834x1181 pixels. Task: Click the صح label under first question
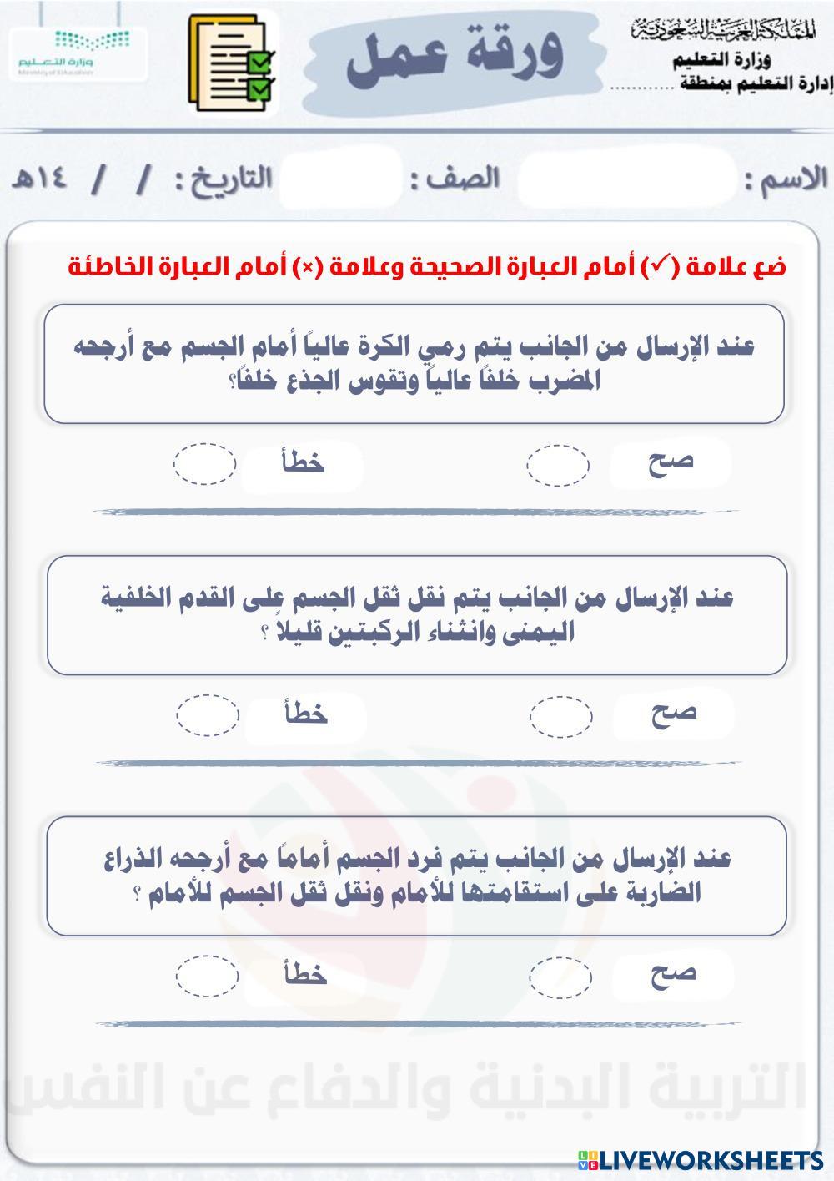pyautogui.click(x=671, y=462)
